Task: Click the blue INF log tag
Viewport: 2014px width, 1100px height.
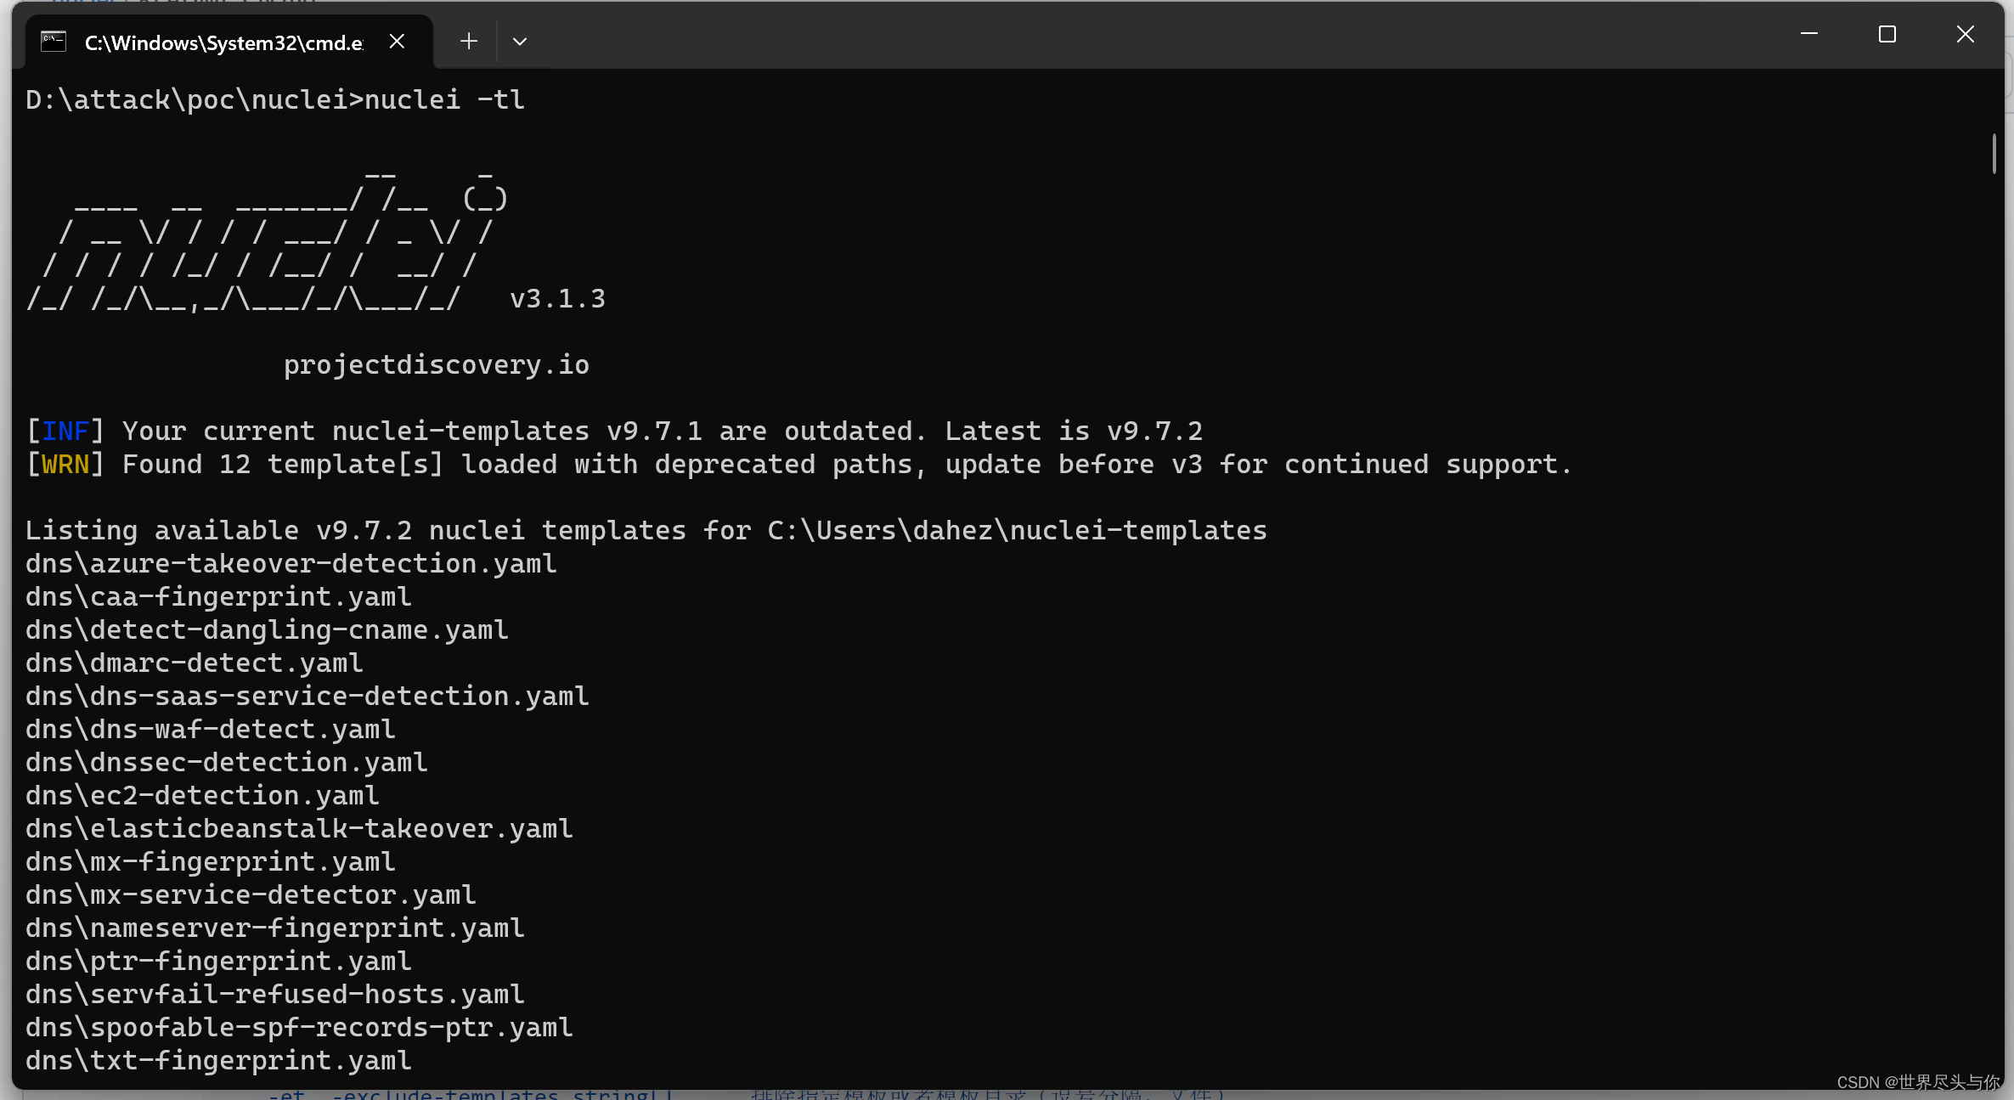Action: coord(65,432)
